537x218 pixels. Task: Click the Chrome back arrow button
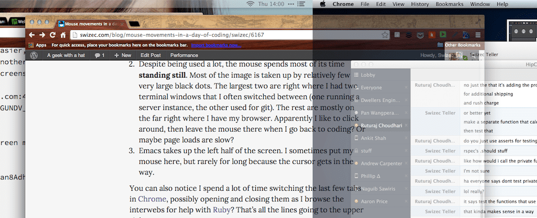point(30,35)
